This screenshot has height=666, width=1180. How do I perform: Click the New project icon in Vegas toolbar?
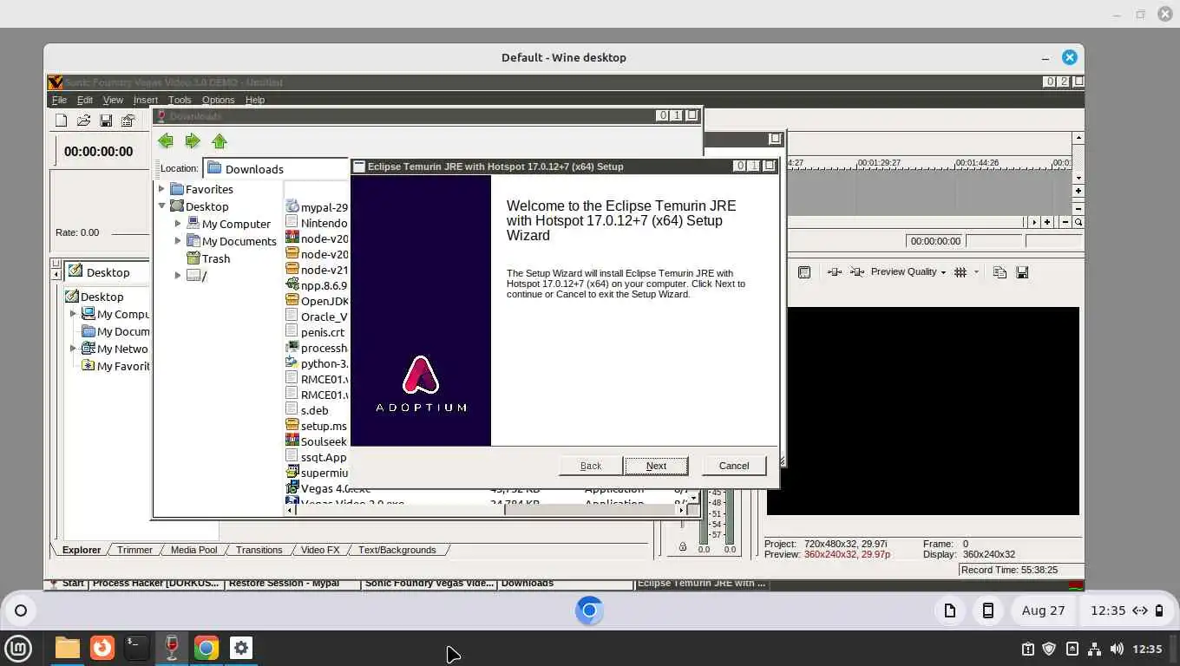(x=62, y=121)
